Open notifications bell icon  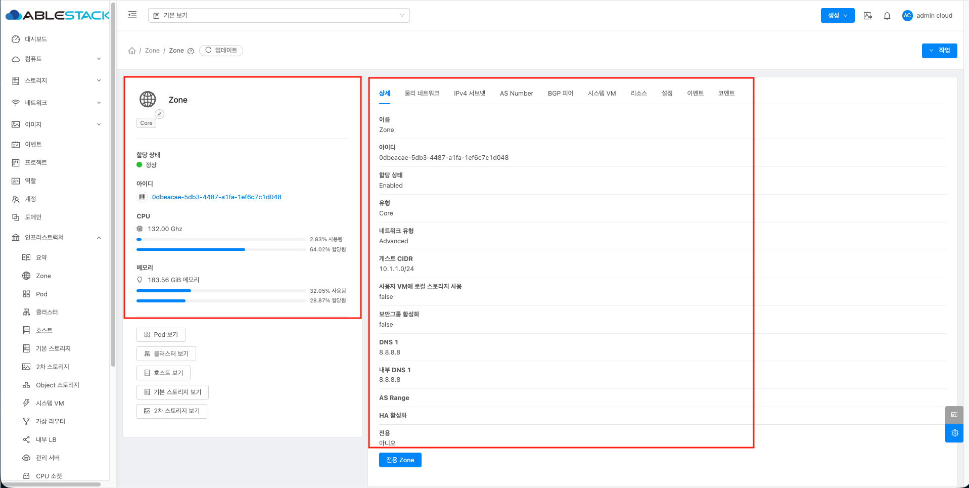click(887, 16)
